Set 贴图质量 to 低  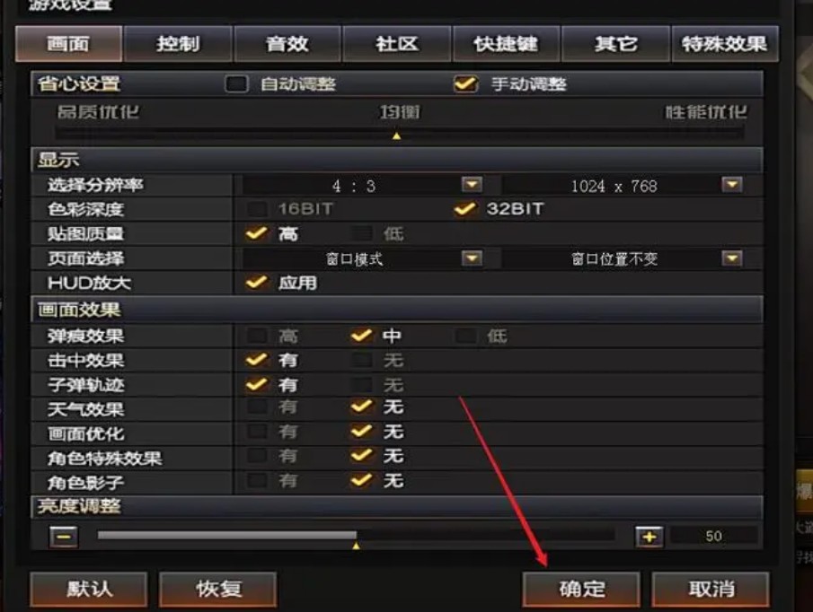click(361, 233)
